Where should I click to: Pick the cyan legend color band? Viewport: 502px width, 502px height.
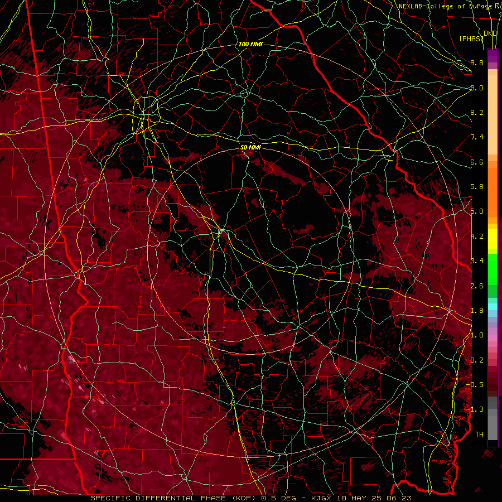[493, 306]
